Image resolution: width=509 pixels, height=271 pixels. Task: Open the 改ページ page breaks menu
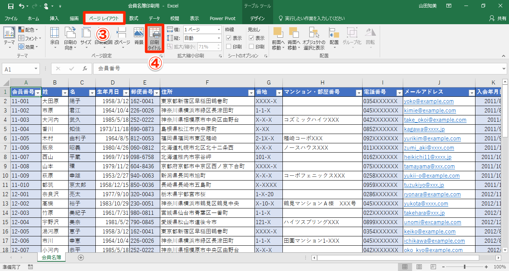point(122,38)
